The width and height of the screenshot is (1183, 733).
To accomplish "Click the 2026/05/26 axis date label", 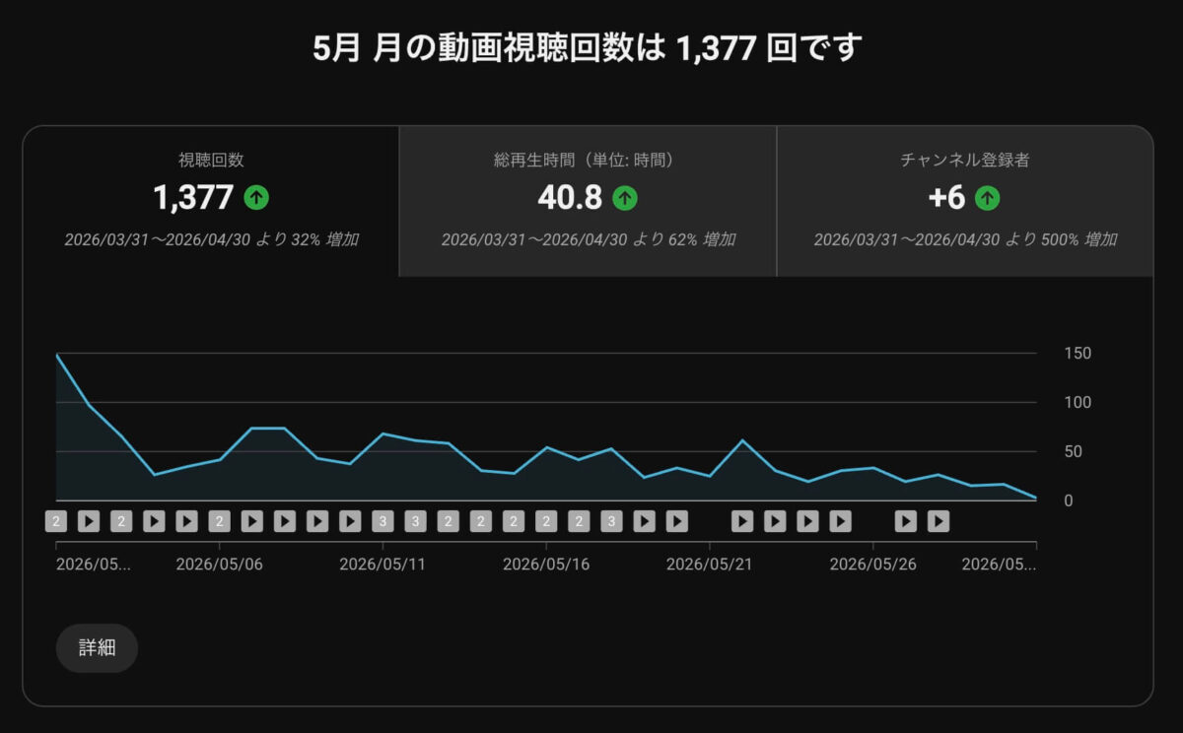I will coord(872,565).
